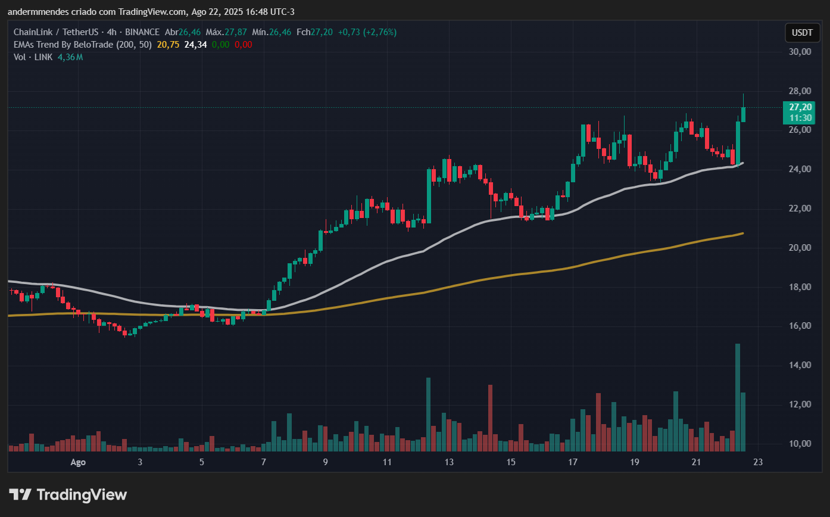Click the current price label 27,20

coord(800,107)
